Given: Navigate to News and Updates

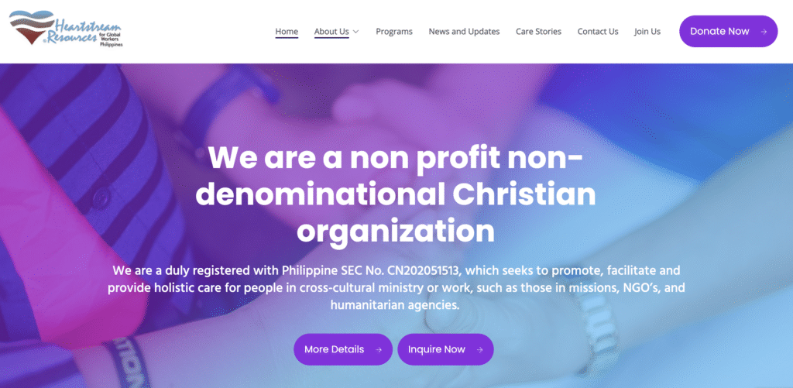Looking at the screenshot, I should (x=464, y=32).
